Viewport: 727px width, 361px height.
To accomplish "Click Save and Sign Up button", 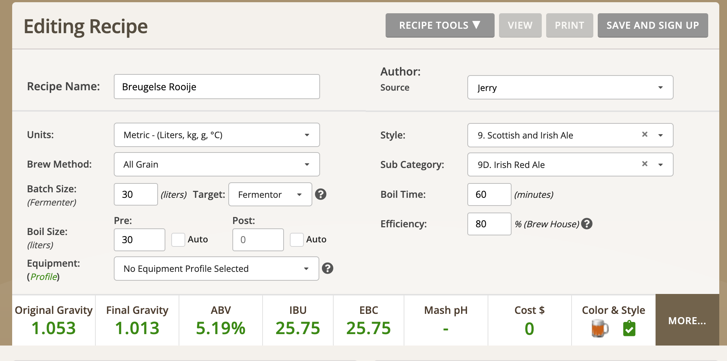I will [653, 25].
